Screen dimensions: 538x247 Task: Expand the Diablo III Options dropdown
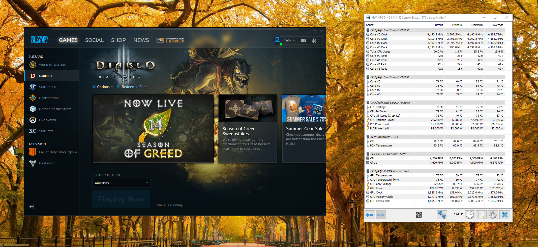point(103,87)
